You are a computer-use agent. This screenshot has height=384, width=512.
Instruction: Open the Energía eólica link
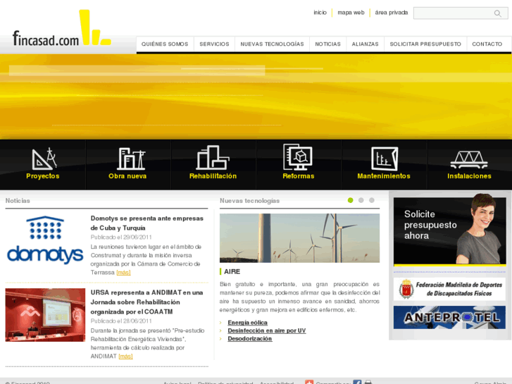247,323
